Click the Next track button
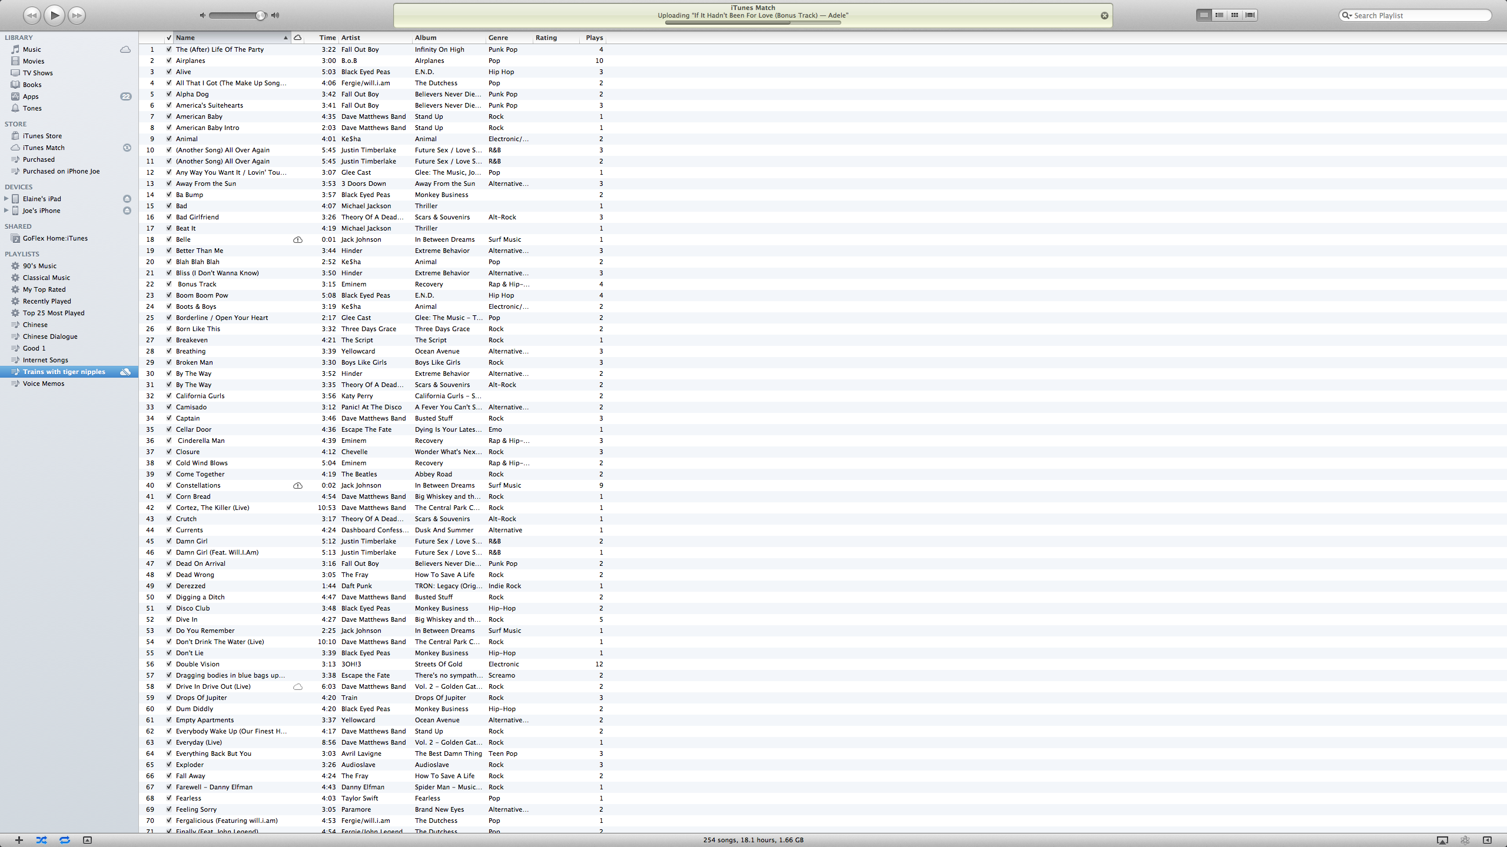 pyautogui.click(x=77, y=15)
